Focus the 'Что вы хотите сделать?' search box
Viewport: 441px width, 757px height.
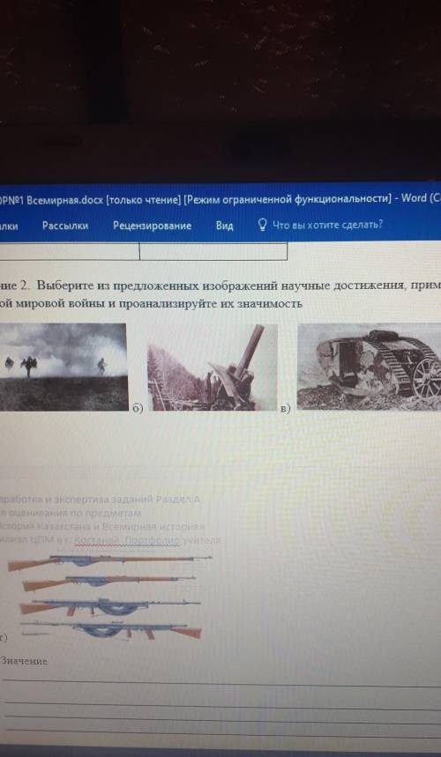(328, 225)
